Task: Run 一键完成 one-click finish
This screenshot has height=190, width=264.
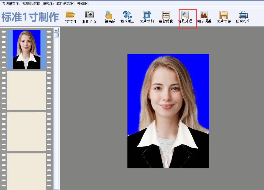Action: [x=108, y=16]
